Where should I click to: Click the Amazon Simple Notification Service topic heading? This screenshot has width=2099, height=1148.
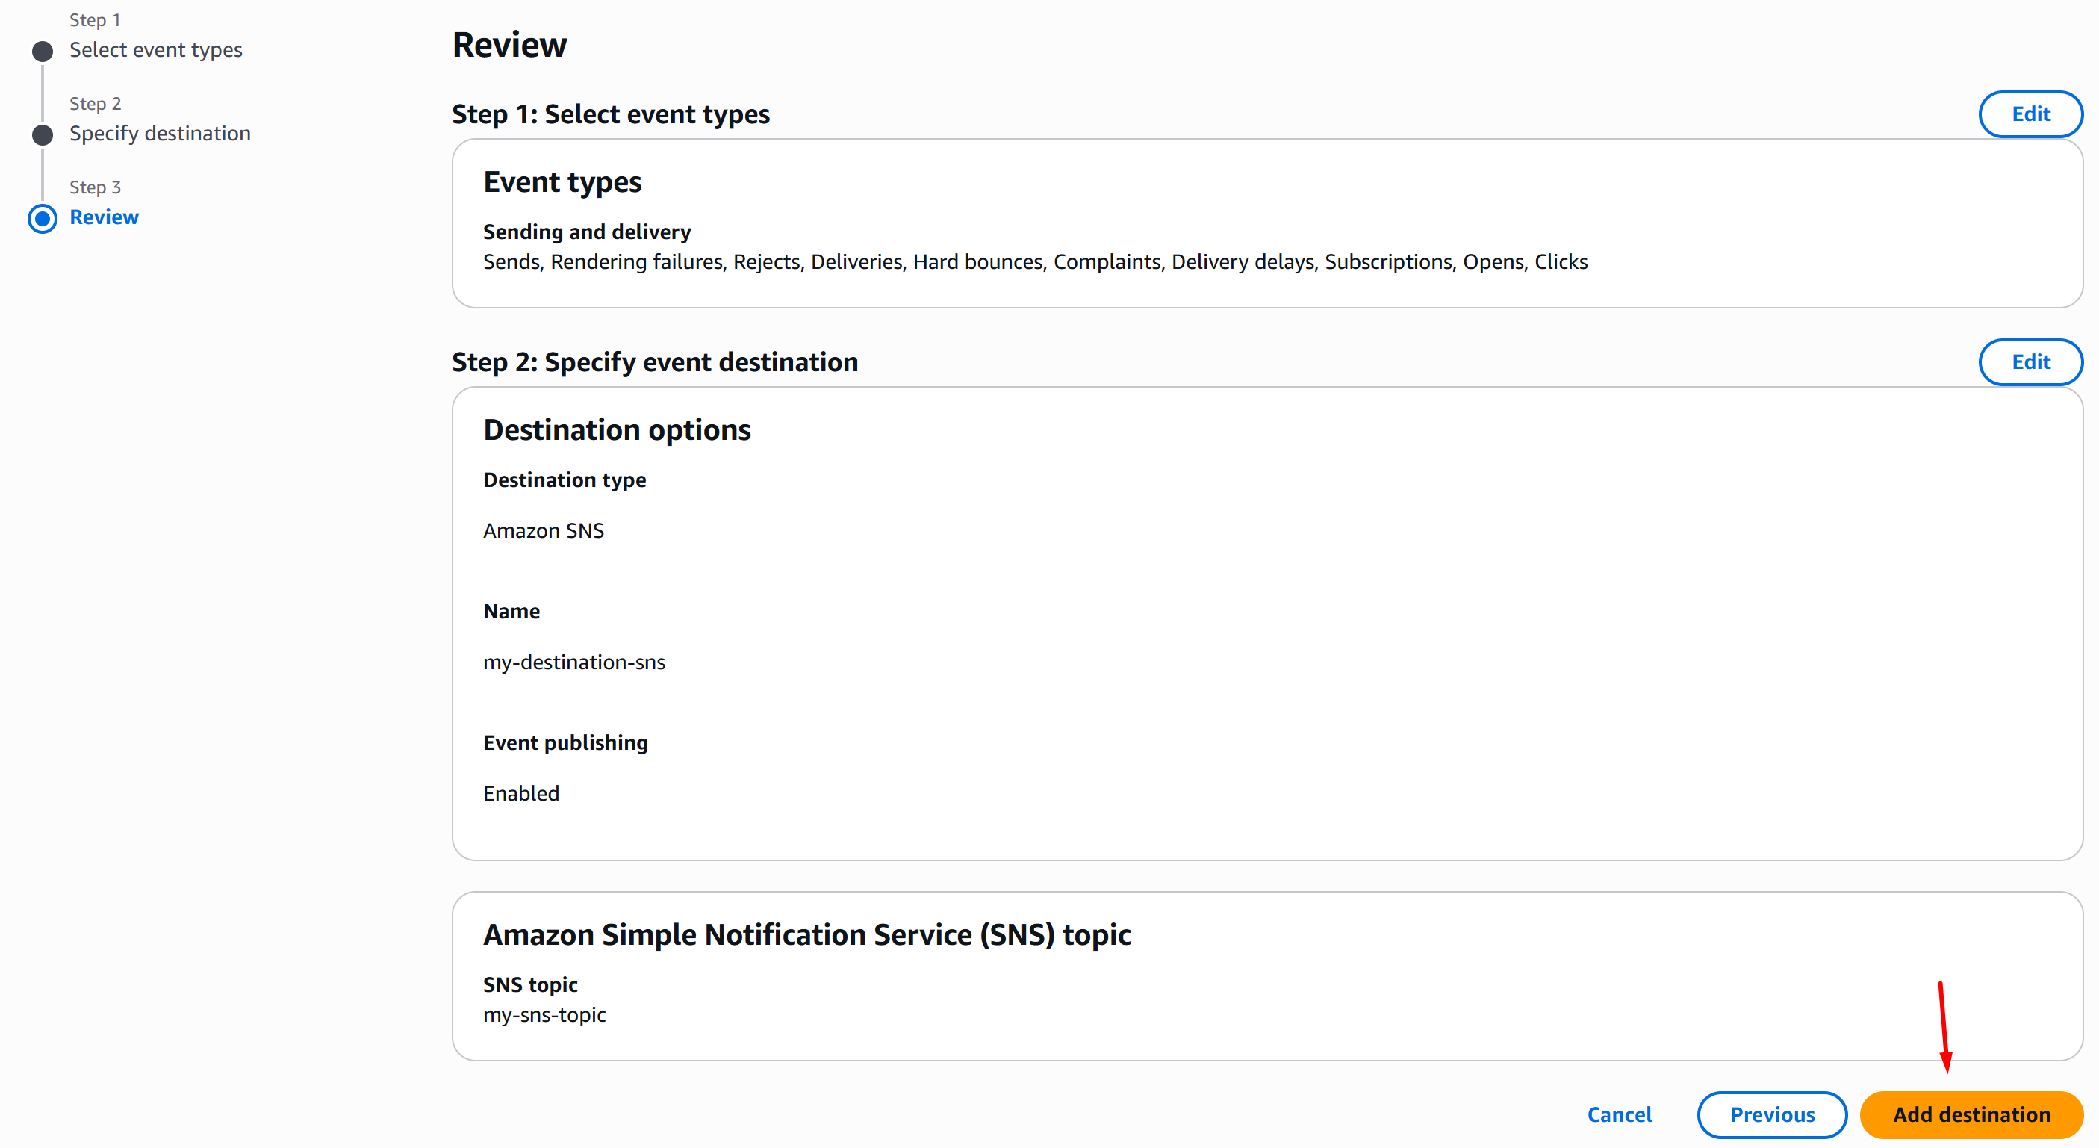click(x=806, y=934)
